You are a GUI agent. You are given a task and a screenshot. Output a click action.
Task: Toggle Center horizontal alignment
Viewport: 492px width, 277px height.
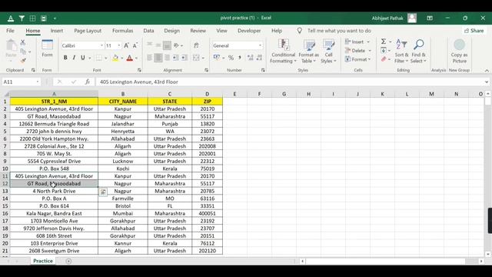click(x=158, y=58)
